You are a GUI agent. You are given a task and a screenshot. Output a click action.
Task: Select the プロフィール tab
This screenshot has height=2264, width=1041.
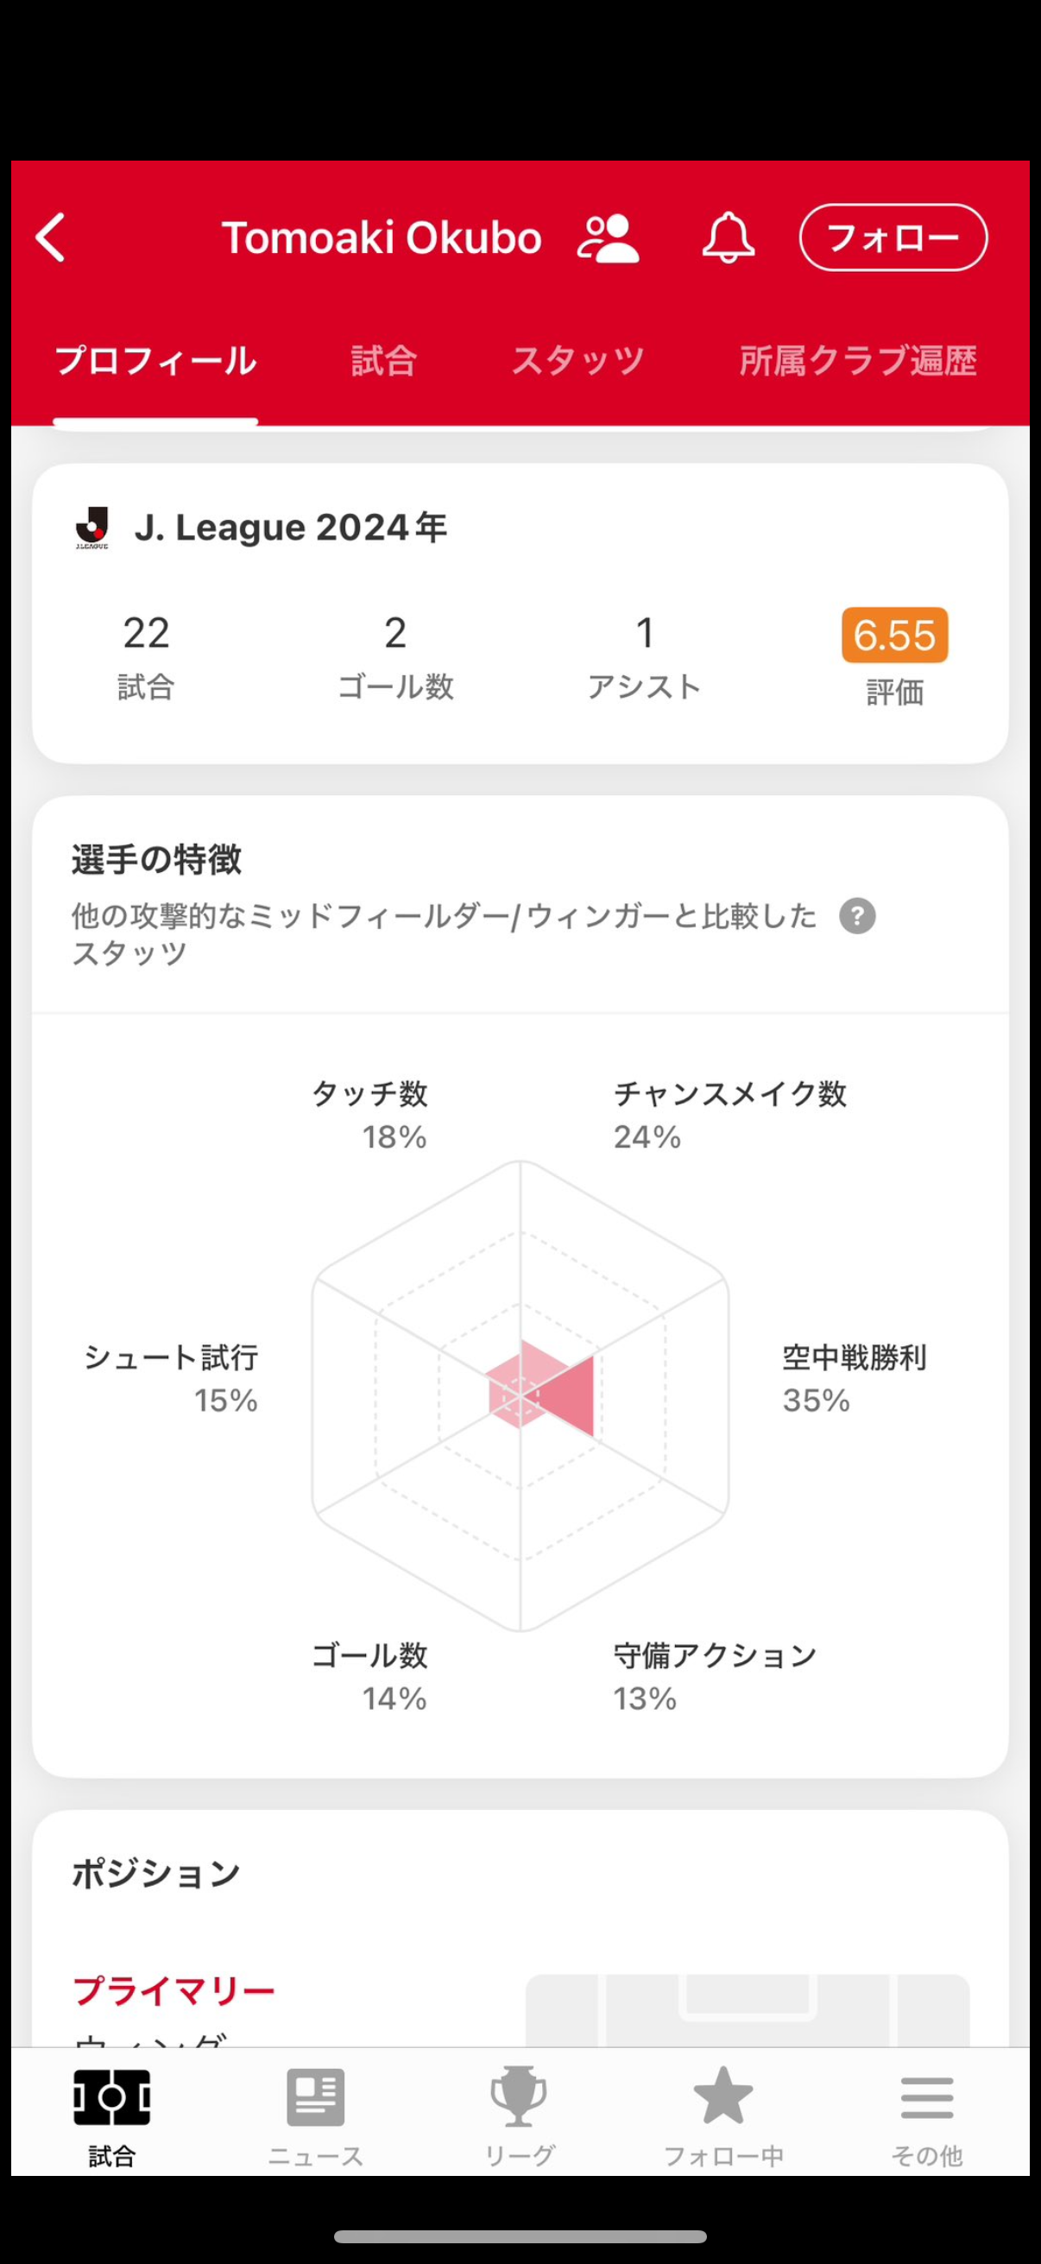(x=155, y=361)
